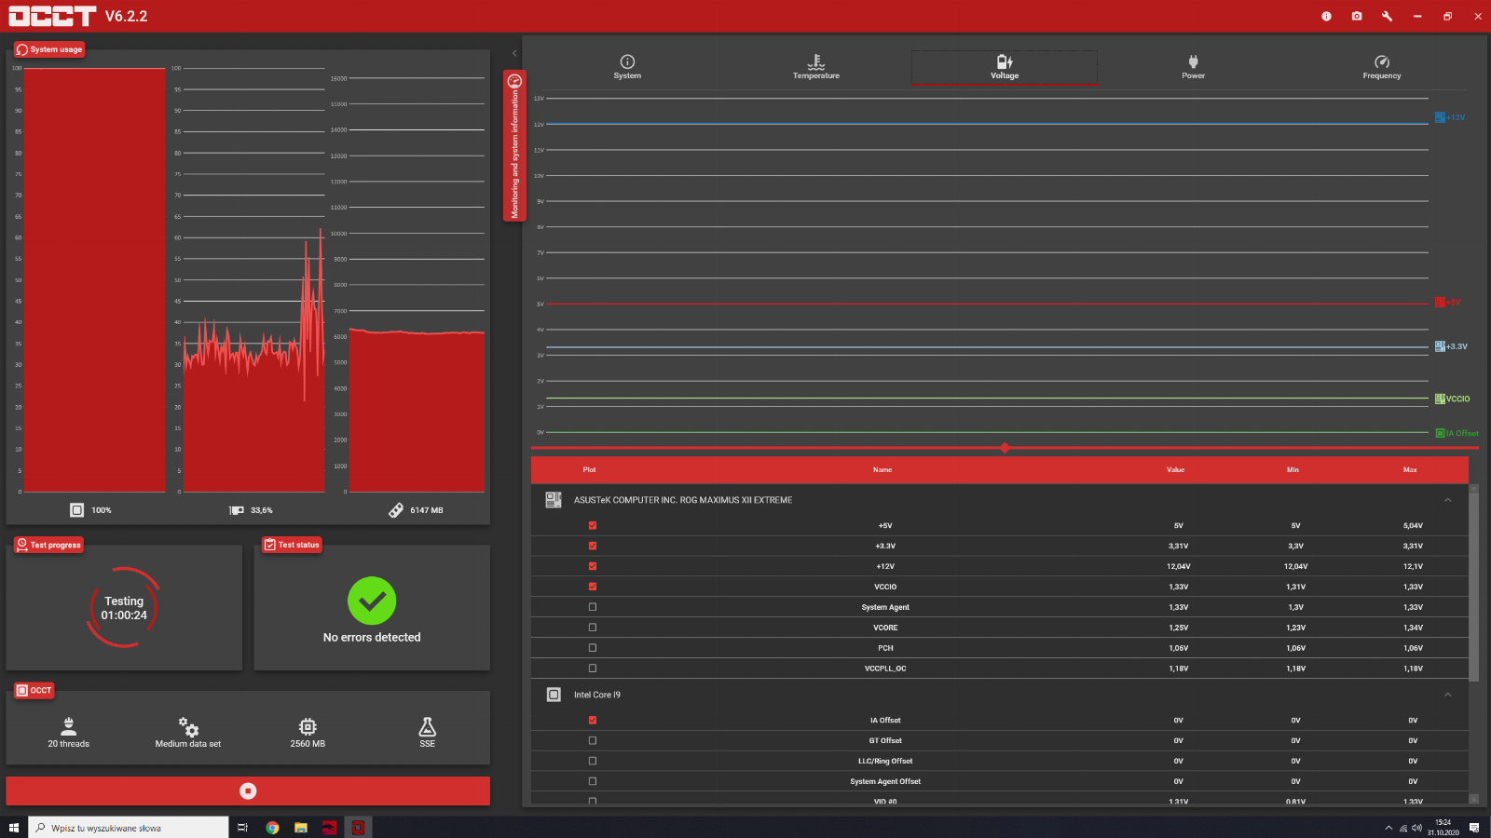This screenshot has width=1491, height=838.
Task: Sort table by Name column header
Action: (x=882, y=469)
